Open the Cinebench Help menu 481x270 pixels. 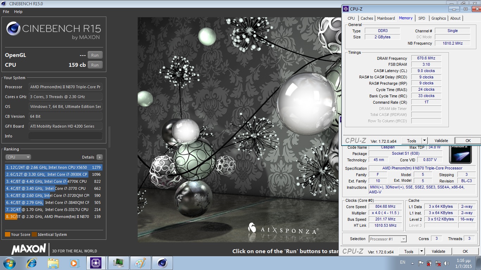point(18,12)
